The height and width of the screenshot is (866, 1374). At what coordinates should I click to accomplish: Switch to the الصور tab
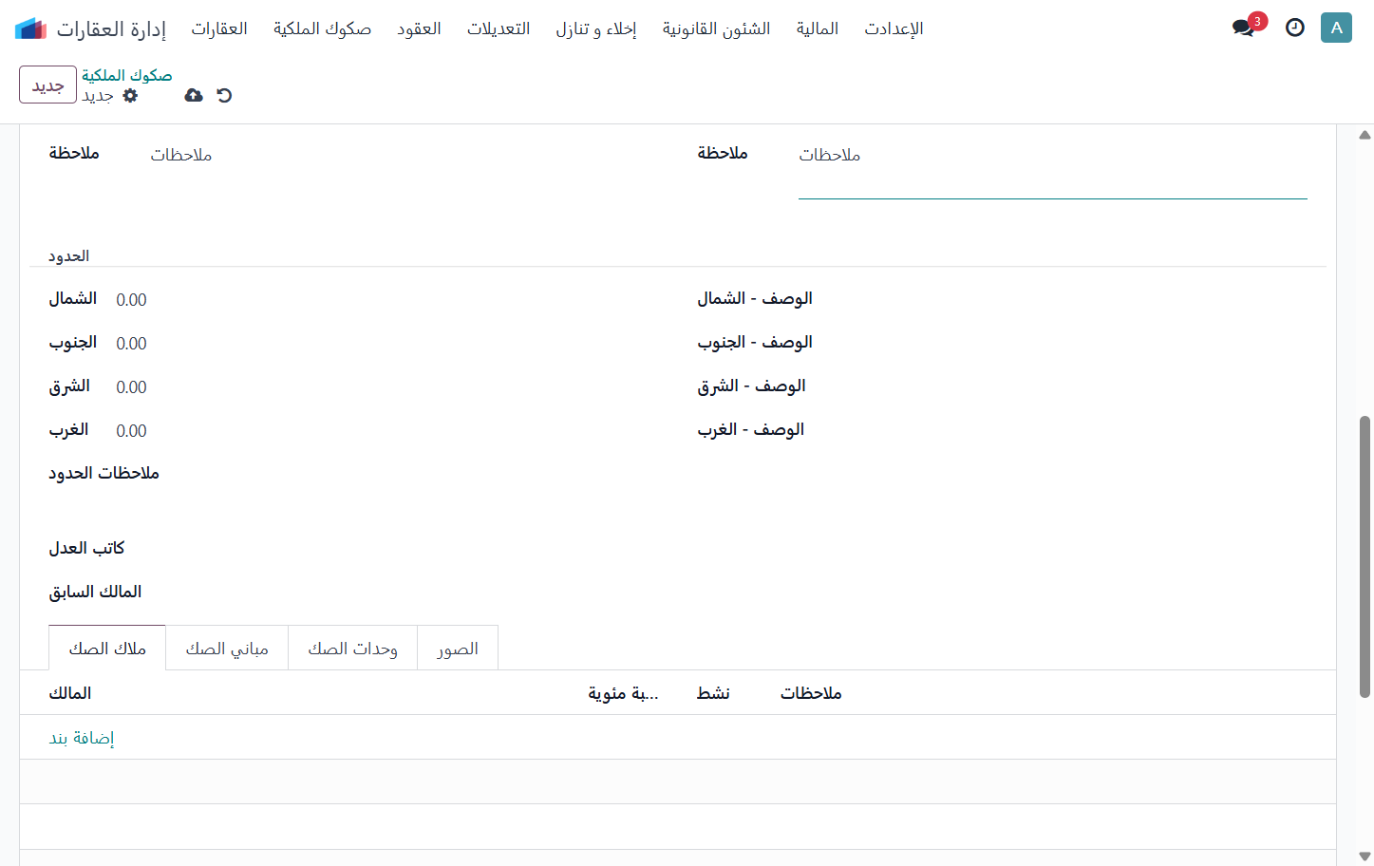click(x=458, y=649)
